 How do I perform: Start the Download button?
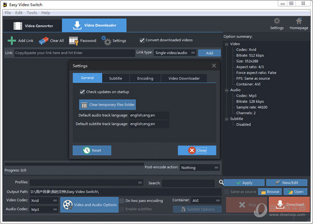click(x=289, y=205)
